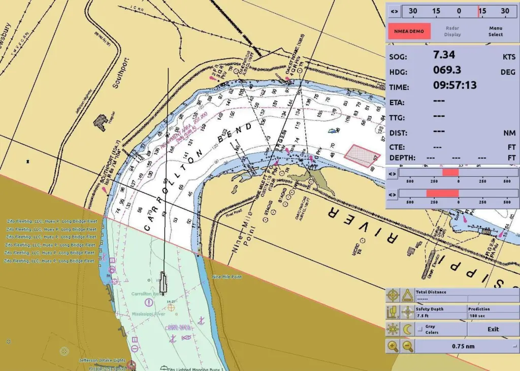This screenshot has width=520, height=371.
Task: Click the DEPTH row in data panel
Action: [452, 158]
